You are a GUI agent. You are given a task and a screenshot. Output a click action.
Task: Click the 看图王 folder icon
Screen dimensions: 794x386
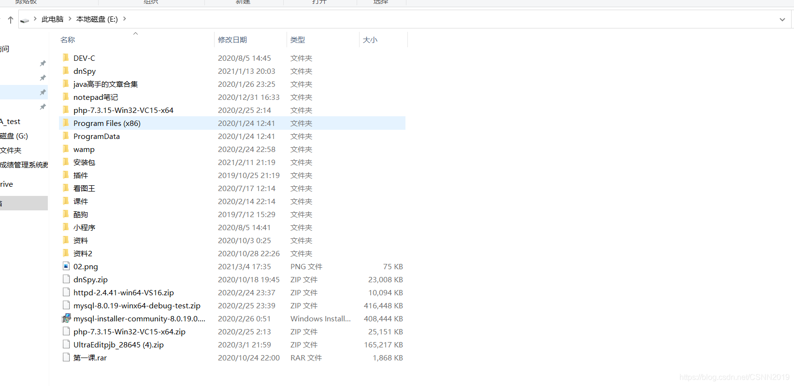click(66, 188)
